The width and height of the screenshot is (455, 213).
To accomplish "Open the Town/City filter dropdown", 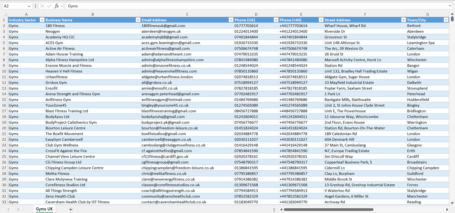I will 446,20.
